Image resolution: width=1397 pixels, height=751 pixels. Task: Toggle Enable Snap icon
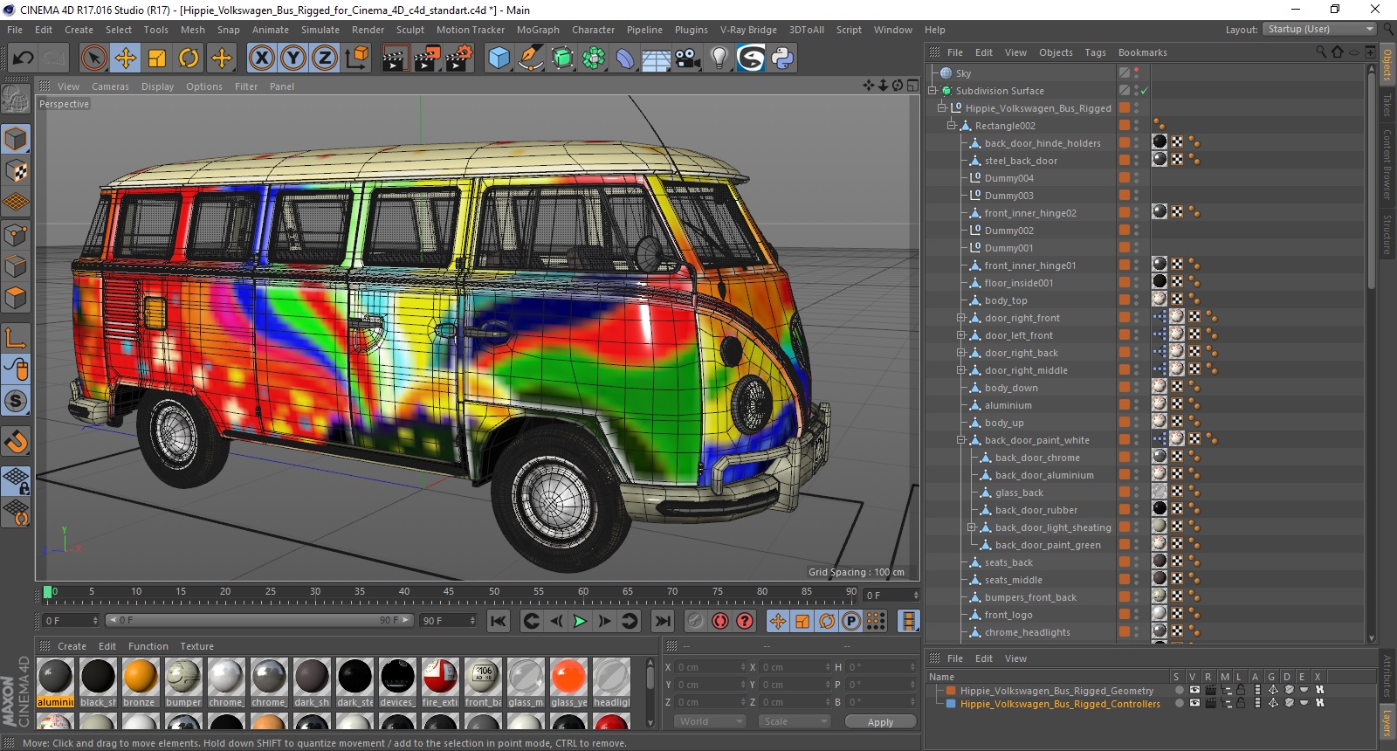pyautogui.click(x=16, y=442)
